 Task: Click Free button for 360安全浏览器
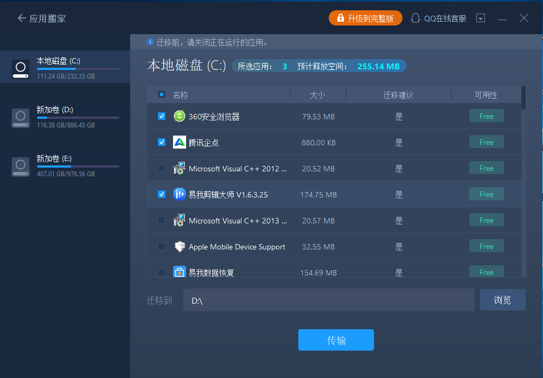[486, 116]
